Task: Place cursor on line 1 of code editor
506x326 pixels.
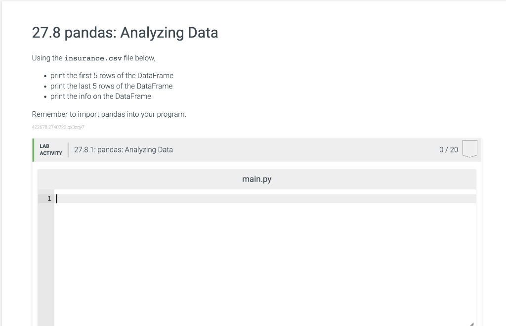Action: (x=265, y=199)
